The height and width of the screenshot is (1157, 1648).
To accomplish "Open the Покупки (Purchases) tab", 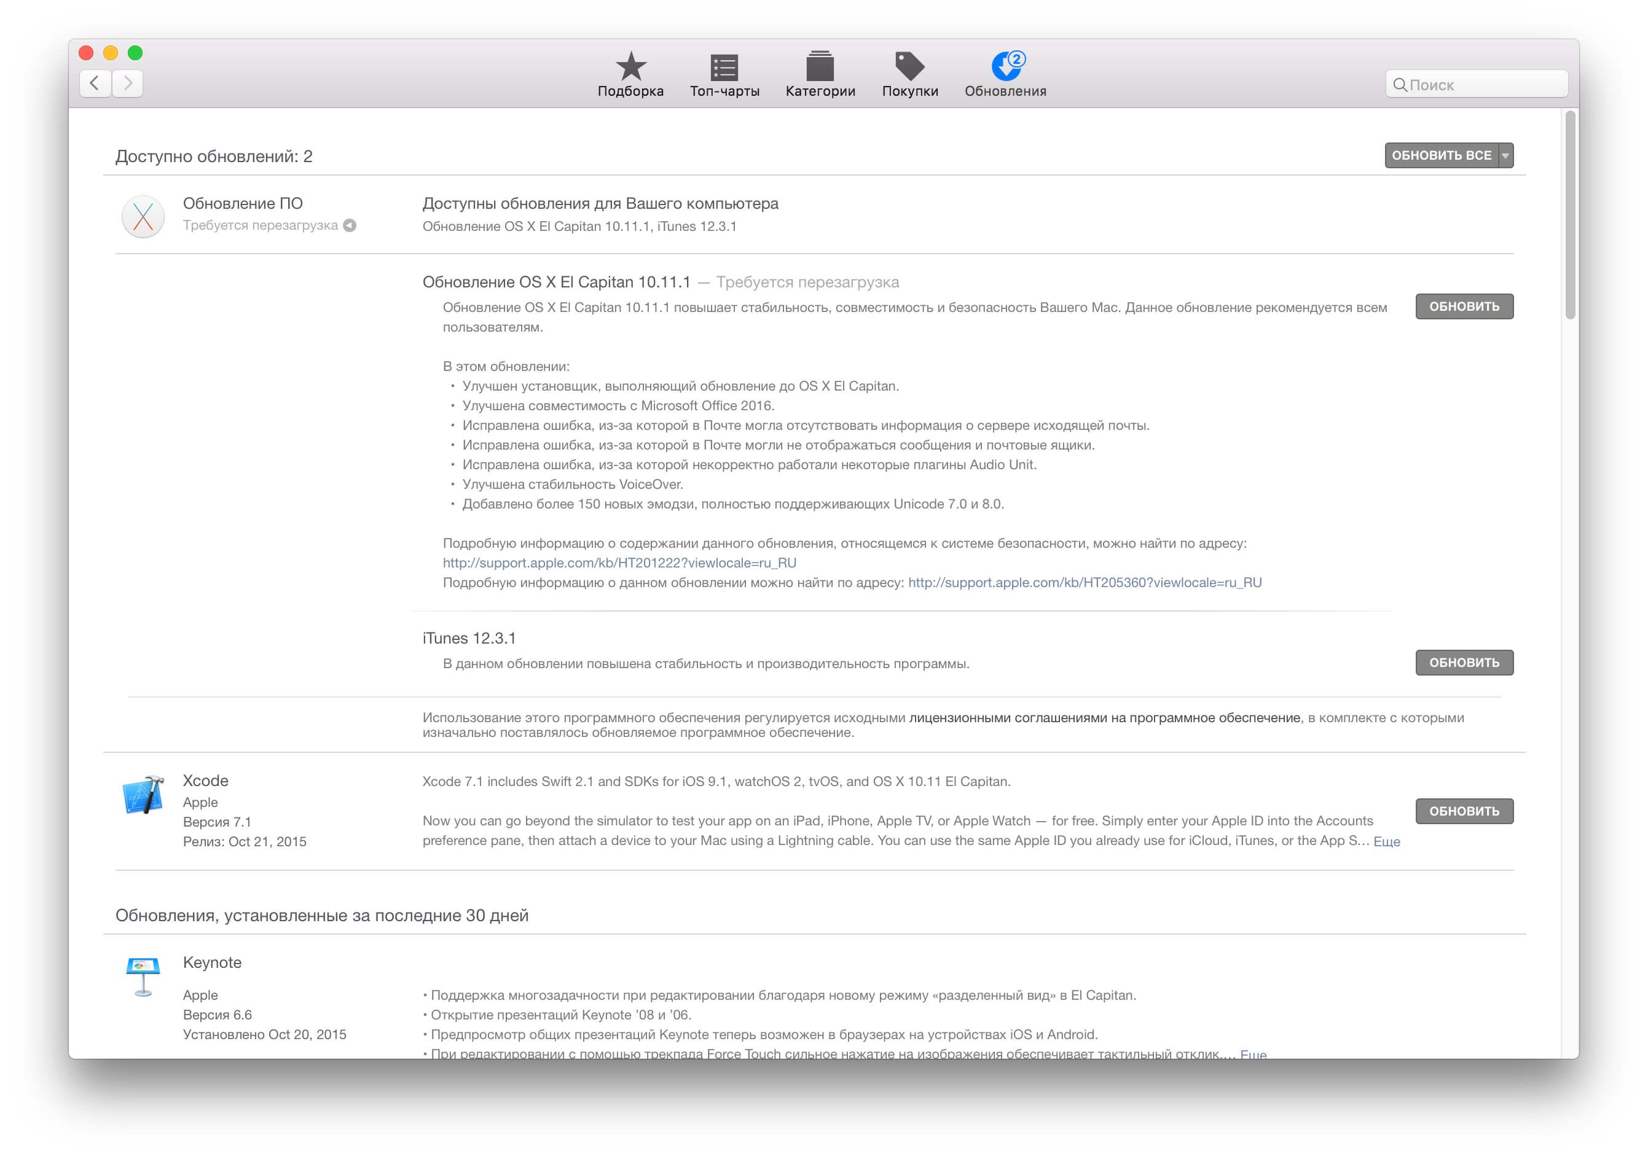I will tap(909, 74).
